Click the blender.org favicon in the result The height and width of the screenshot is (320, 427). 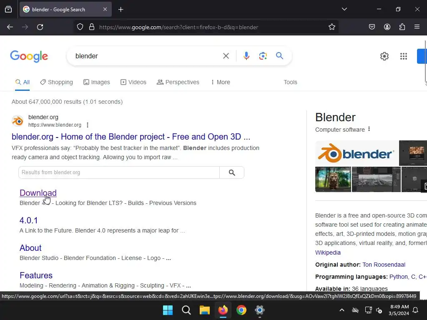point(18,121)
